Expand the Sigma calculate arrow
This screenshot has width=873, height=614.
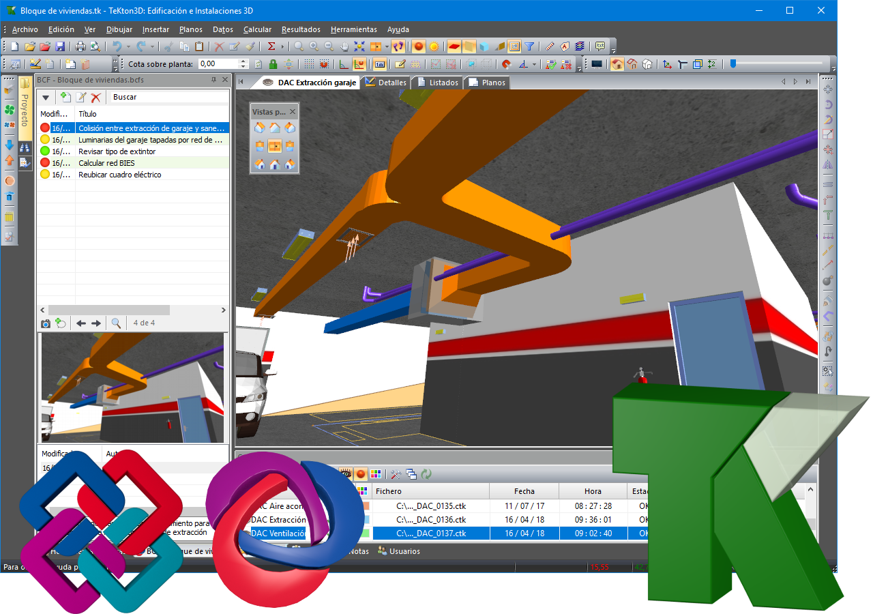click(282, 46)
